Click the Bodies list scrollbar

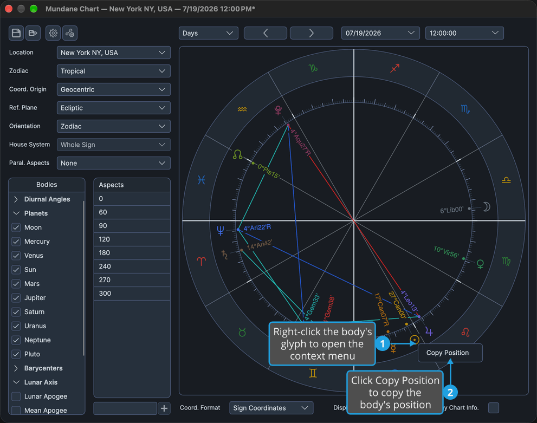click(x=83, y=278)
